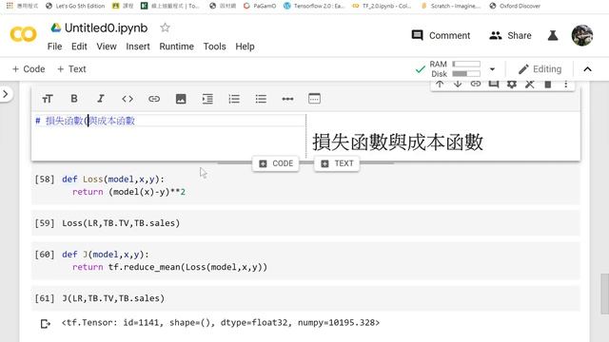This screenshot has width=609, height=342.
Task: Open RAM and Disk runtime dropdown
Action: (492, 69)
